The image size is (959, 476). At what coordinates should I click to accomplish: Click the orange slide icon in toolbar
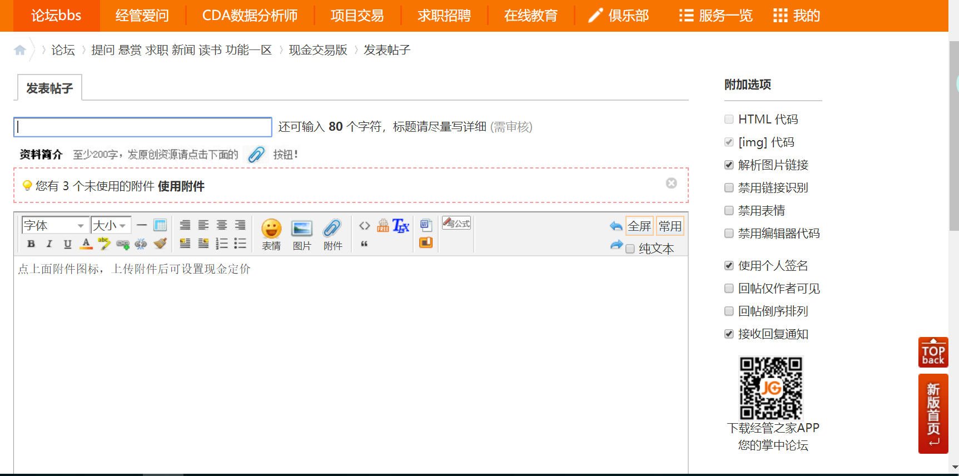coord(426,242)
